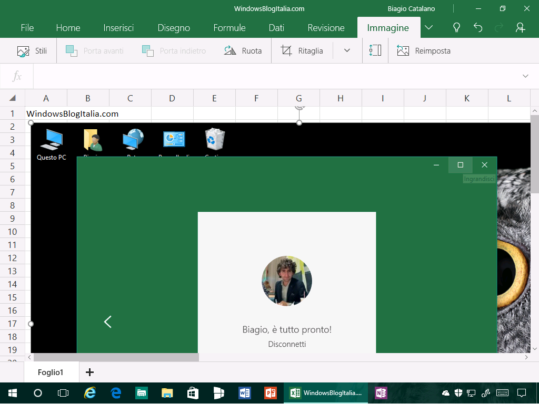Switch to the Dati tab

click(x=276, y=28)
